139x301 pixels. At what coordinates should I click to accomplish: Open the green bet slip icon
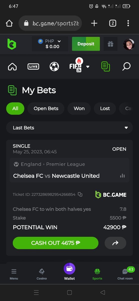click(x=106, y=66)
